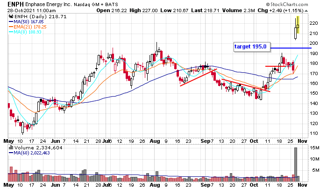Click the 5M volume axis label
Image resolution: width=327 pixels, height=189 pixels.
tap(316, 170)
